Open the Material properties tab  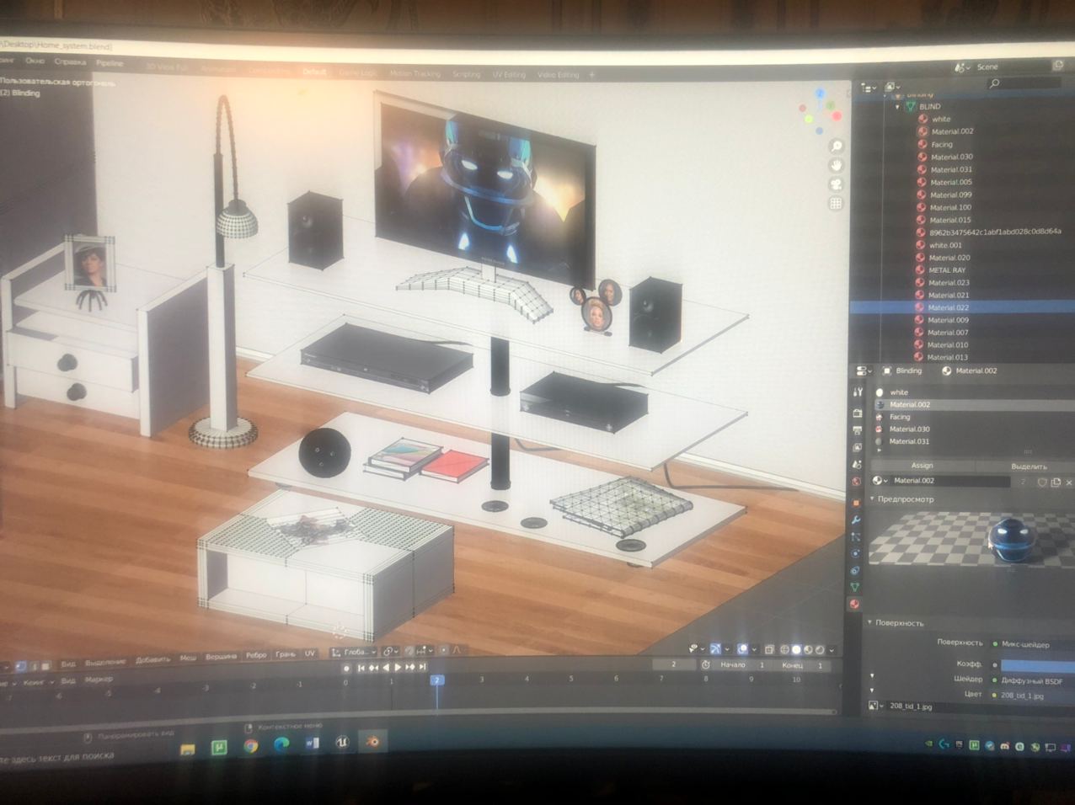point(854,604)
